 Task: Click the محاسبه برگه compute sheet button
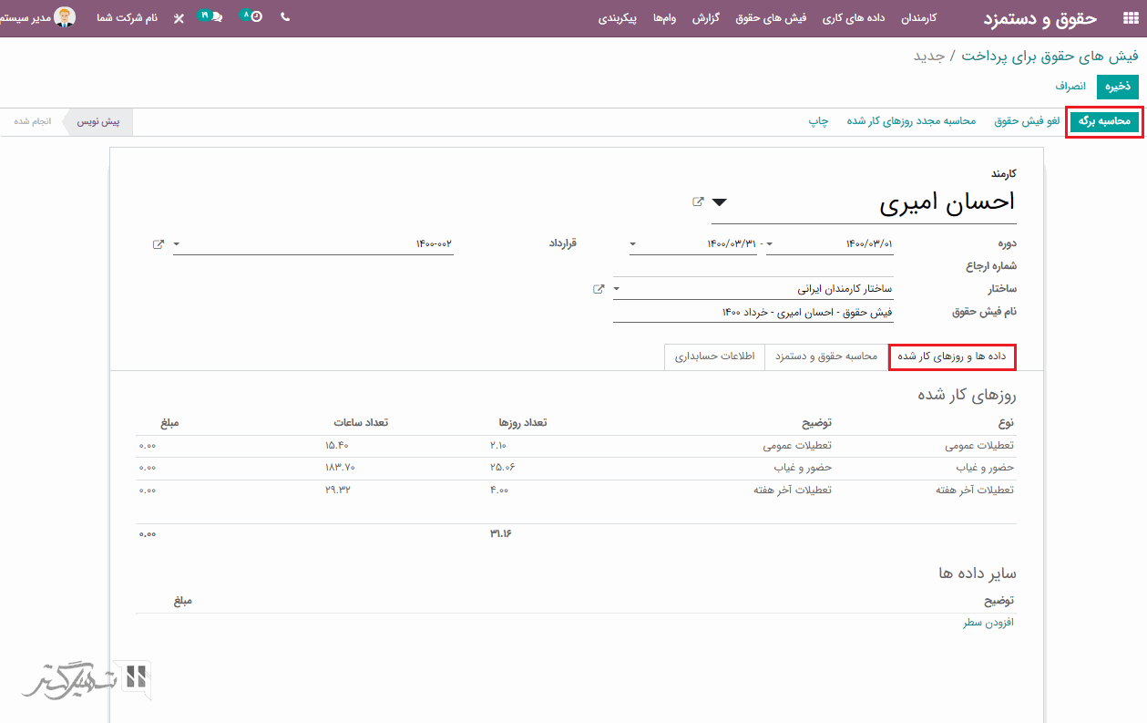(1104, 121)
